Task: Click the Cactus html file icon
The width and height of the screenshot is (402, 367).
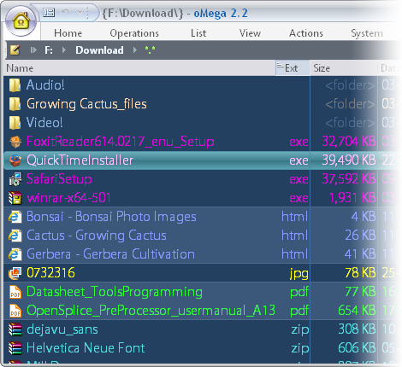Action: pos(15,236)
